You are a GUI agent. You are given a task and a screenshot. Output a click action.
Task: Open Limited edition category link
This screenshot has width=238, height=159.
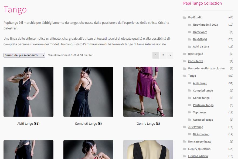coord(198,156)
